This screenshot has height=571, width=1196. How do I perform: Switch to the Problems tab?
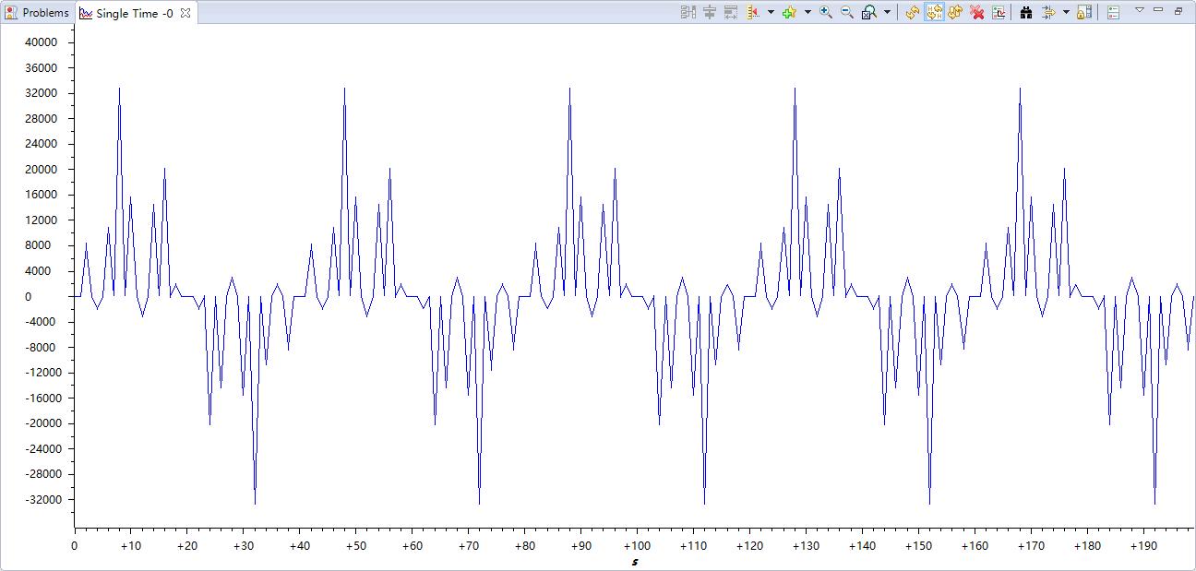click(x=39, y=12)
